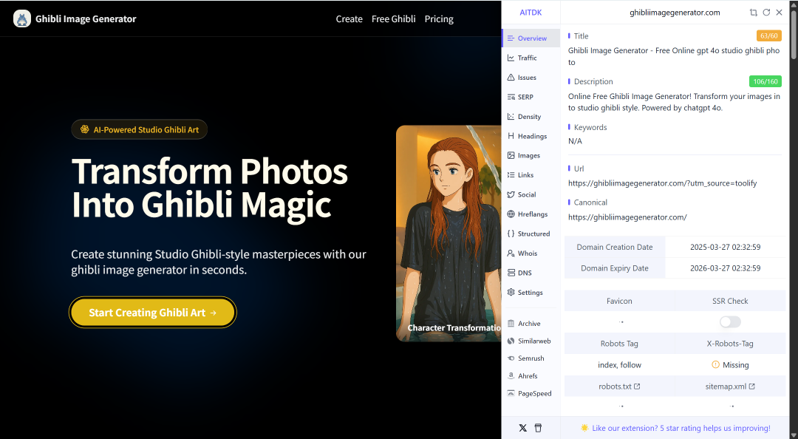Click the Ahrefs icon
Viewport: 798px width, 439px height.
(x=511, y=376)
